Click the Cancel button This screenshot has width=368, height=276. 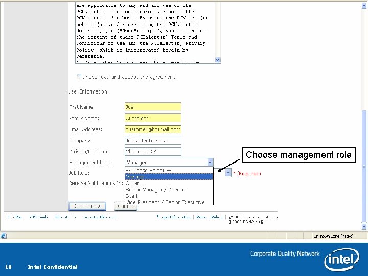(x=126, y=206)
